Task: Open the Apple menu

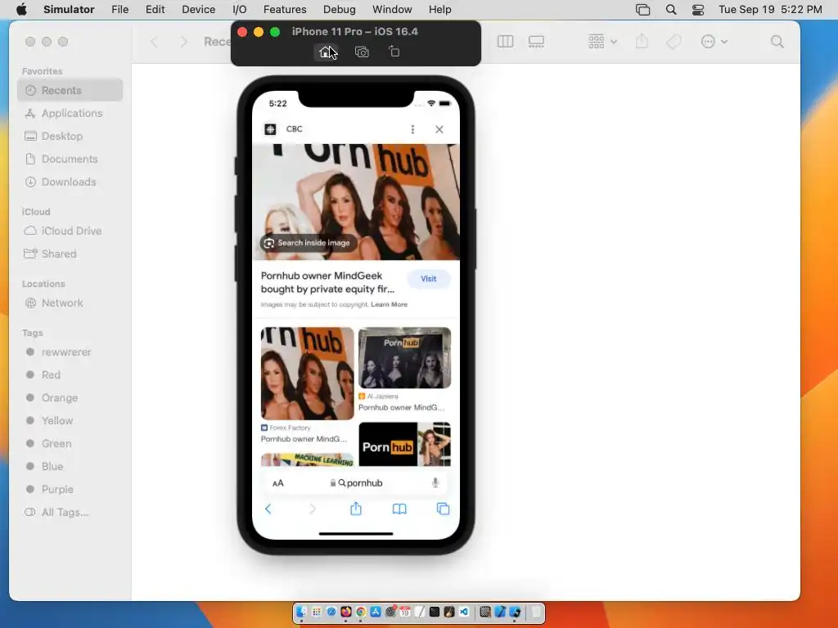Action: click(x=21, y=10)
